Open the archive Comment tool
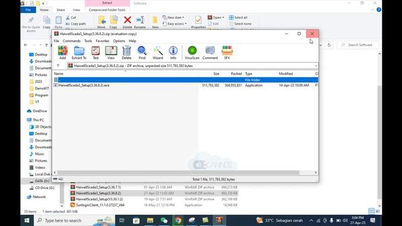402x226 pixels. point(210,53)
